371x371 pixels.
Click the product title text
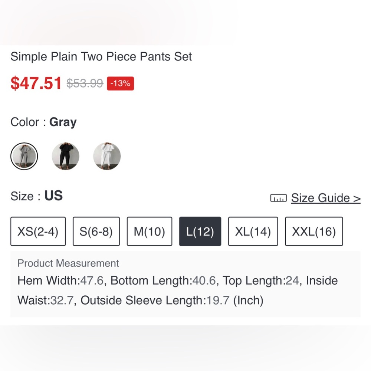pyautogui.click(x=101, y=56)
